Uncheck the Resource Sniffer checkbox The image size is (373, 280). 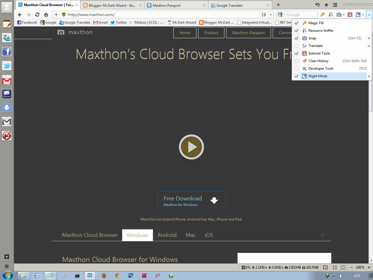tap(296, 31)
